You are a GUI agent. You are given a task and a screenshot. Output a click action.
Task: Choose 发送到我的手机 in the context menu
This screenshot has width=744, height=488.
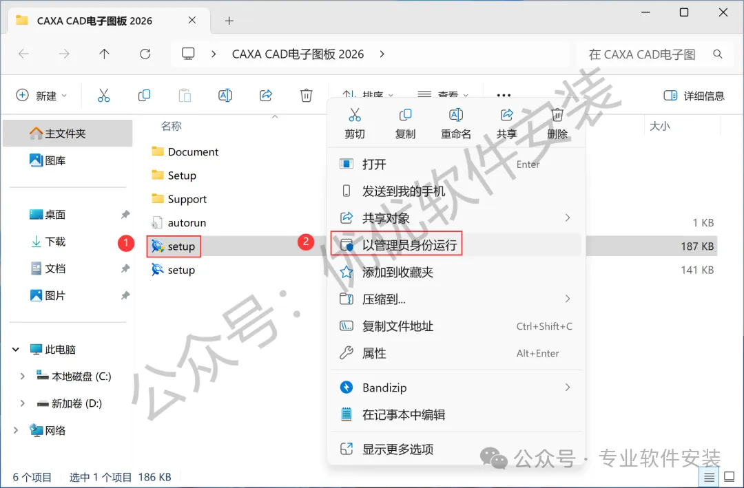456,191
